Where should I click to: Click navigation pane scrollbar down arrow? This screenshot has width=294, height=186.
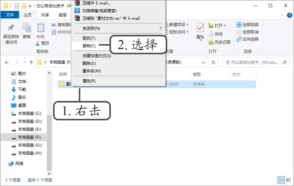coord(49,173)
